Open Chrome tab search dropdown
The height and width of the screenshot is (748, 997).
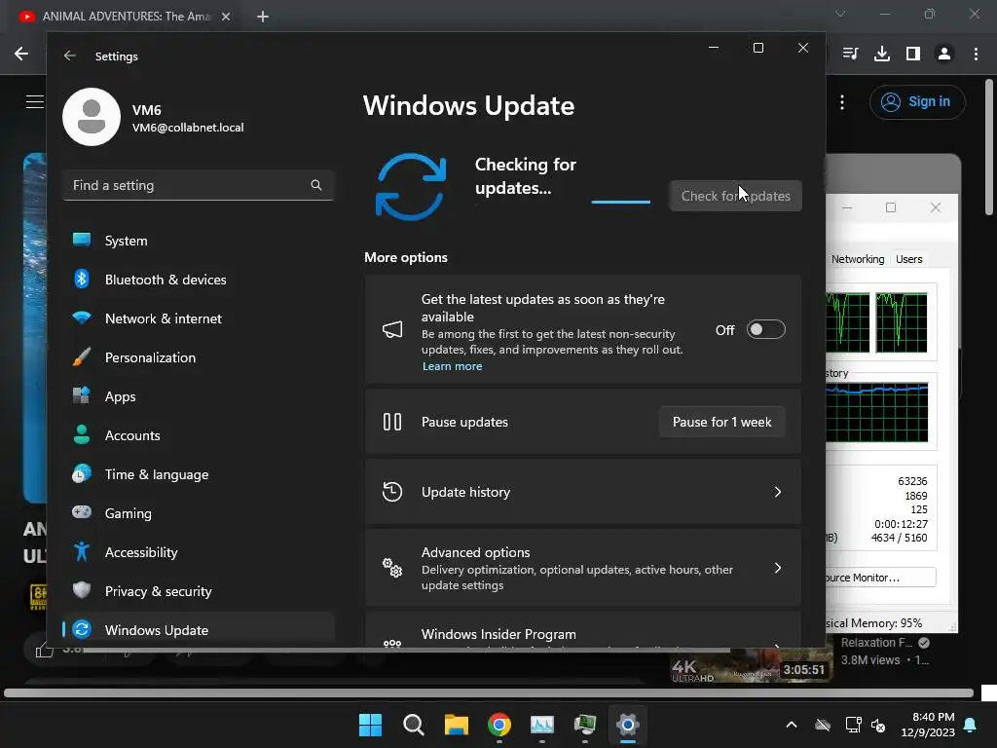point(840,14)
